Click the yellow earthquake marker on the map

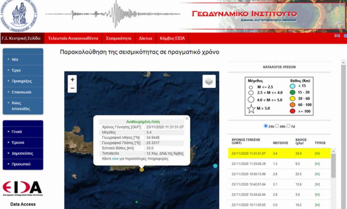[x=141, y=169]
